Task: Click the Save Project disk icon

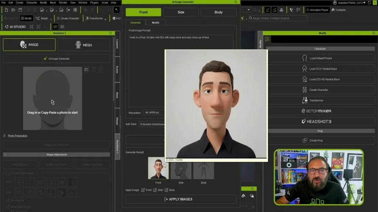Action: point(20,10)
